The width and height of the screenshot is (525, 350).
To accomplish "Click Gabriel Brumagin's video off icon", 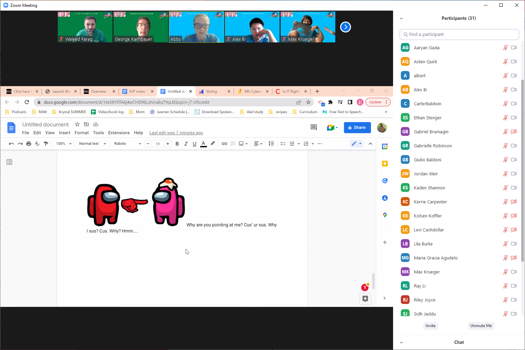I will point(514,132).
